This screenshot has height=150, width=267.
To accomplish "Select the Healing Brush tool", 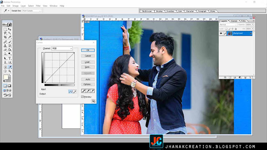I will point(5,42).
